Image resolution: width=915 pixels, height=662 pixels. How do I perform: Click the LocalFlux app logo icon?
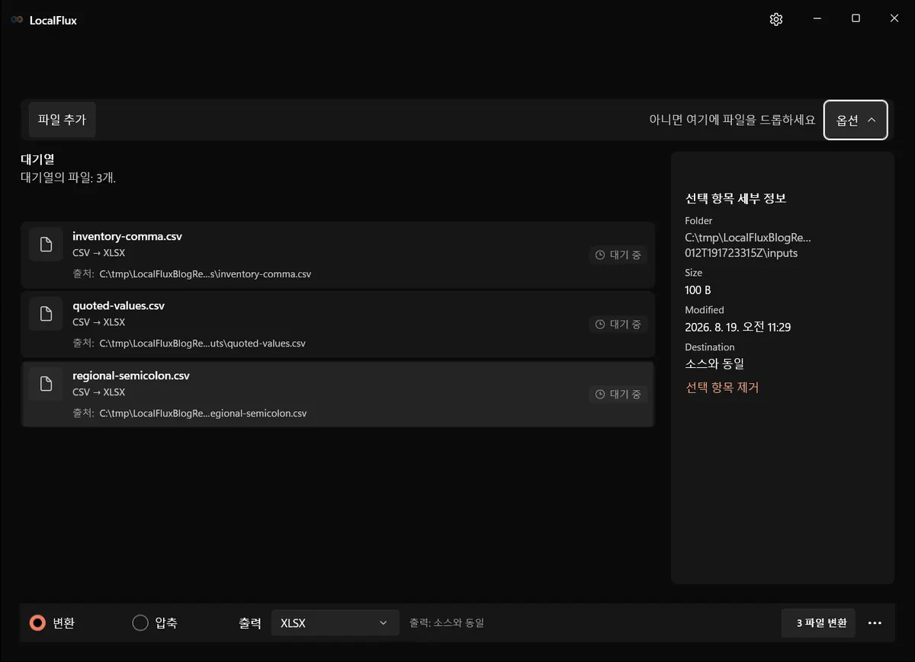point(17,20)
